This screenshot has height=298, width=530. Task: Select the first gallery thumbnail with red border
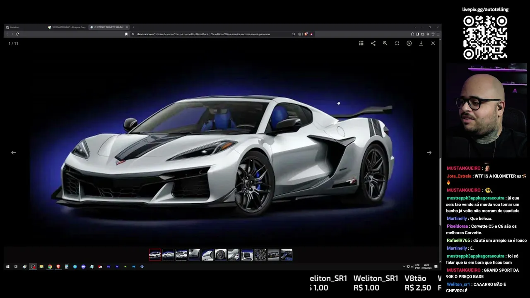(x=155, y=255)
